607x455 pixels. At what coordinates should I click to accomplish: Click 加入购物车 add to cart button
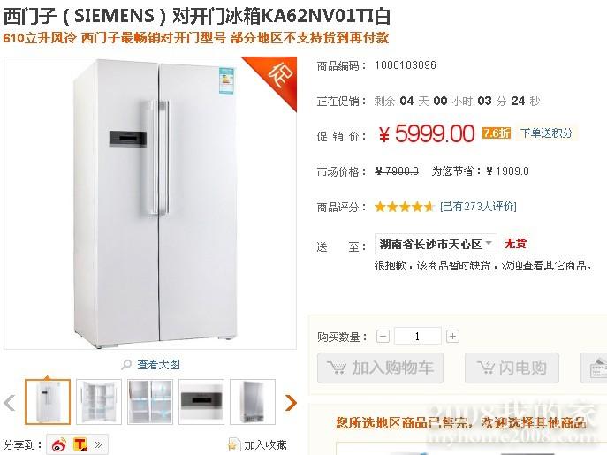point(380,368)
